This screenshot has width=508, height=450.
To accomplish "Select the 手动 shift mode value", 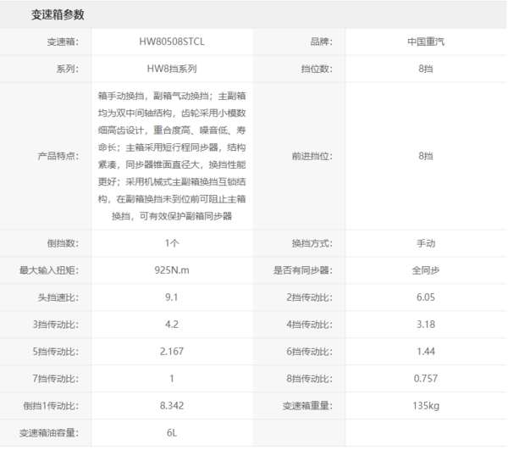I will [x=426, y=243].
